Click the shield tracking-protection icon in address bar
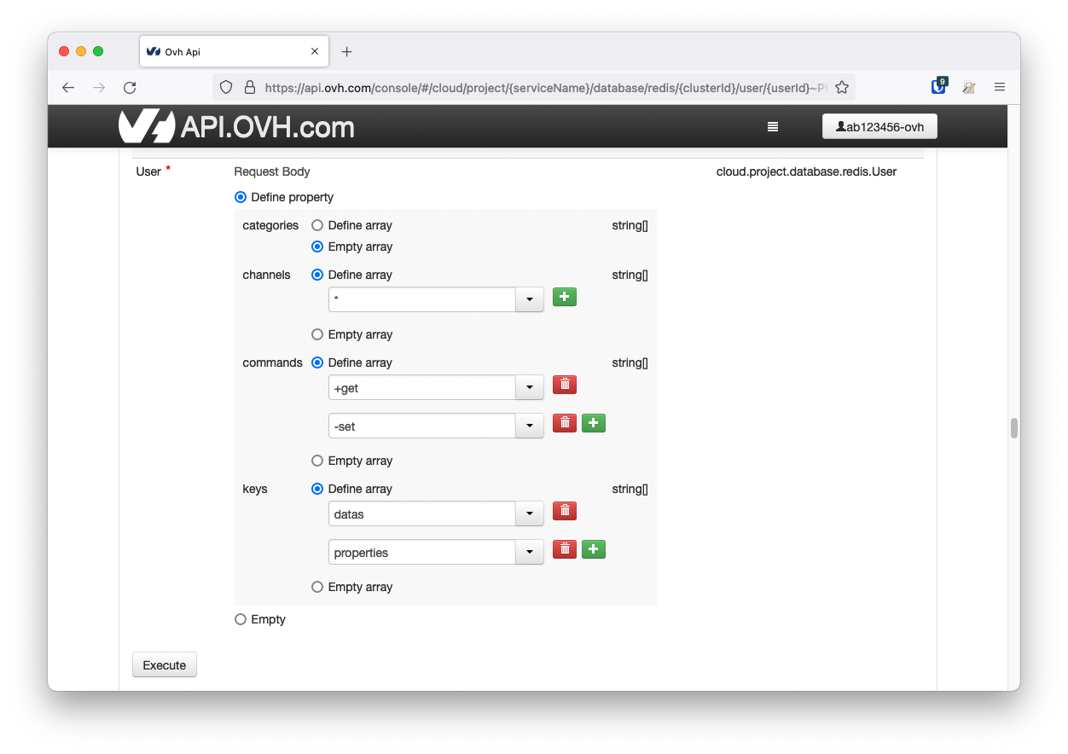The image size is (1068, 754). tap(224, 87)
